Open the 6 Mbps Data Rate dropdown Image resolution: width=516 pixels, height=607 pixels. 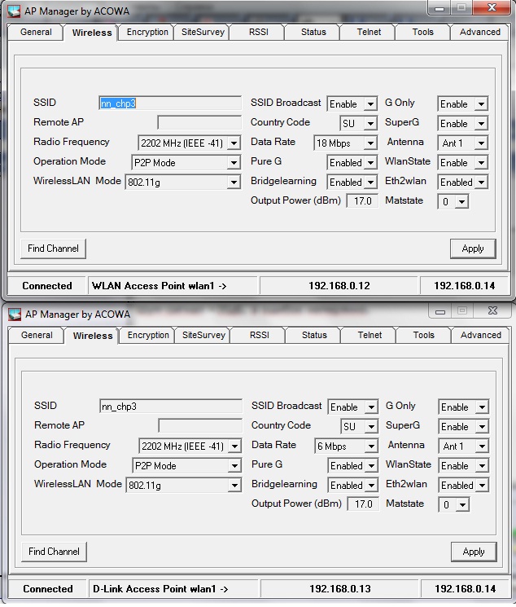pyautogui.click(x=346, y=446)
